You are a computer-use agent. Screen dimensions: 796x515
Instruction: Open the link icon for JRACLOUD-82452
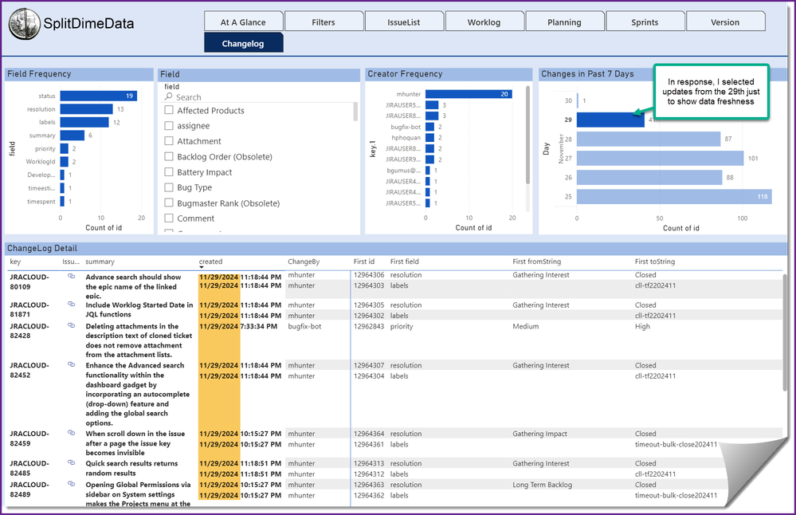coord(71,365)
